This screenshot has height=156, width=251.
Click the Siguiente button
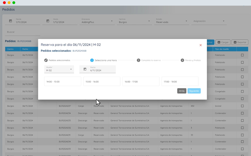(x=194, y=91)
